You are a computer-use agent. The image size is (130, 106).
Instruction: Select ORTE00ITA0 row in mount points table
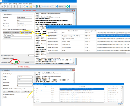89,33
